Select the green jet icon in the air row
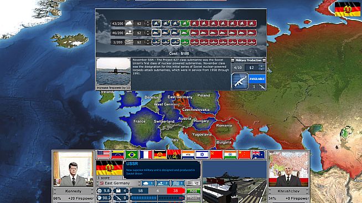This screenshot has height=203, width=362. pos(185,23)
